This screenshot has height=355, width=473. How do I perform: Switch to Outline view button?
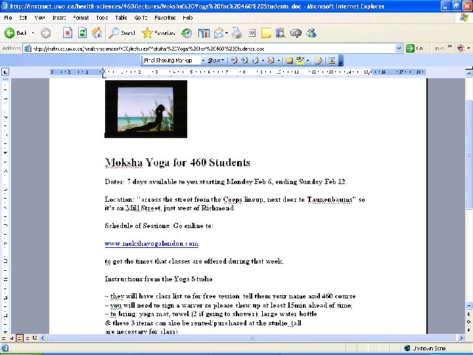coord(27,339)
